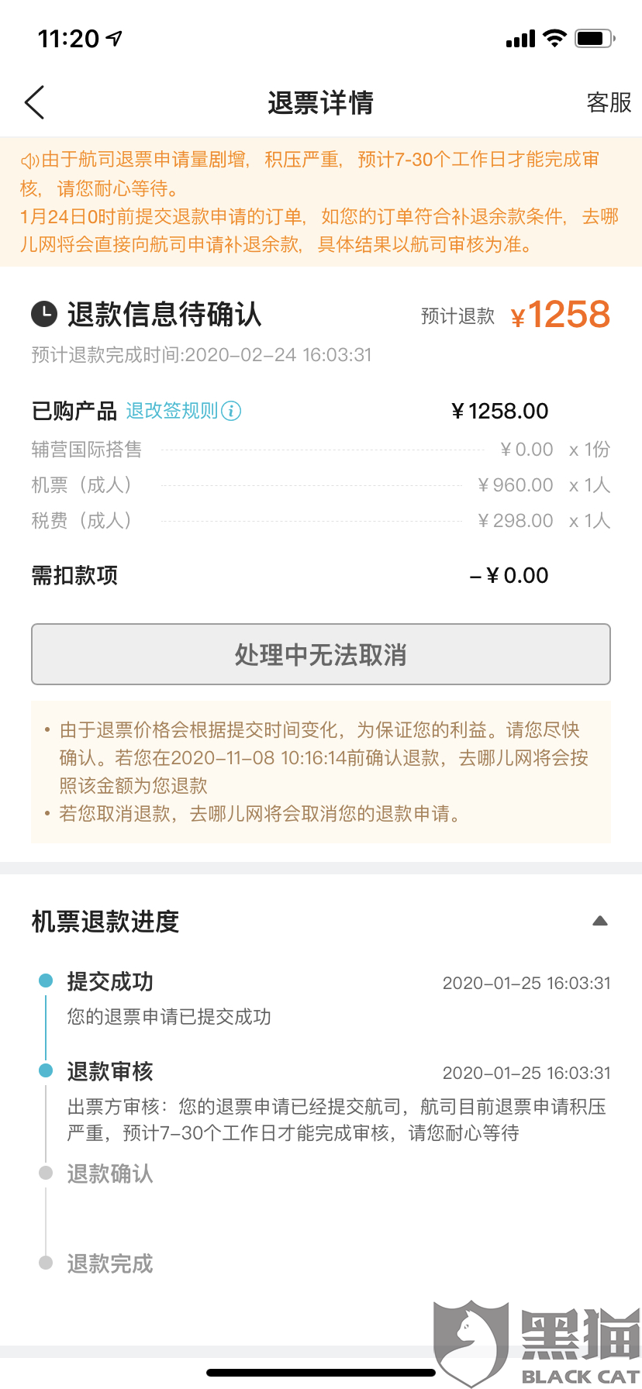This screenshot has height=1389, width=642.
Task: Open 客服 customer service
Action: [x=609, y=102]
